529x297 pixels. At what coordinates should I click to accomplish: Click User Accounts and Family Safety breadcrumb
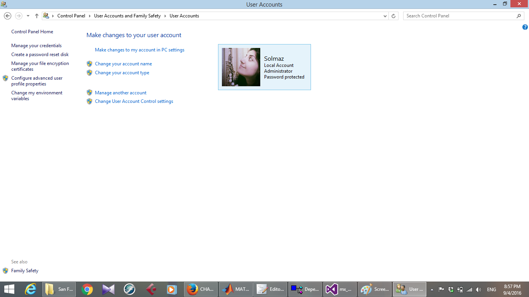[x=127, y=16]
